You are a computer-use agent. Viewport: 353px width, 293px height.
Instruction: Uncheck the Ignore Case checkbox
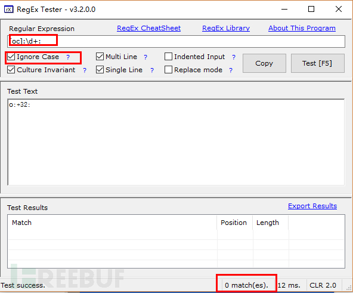11,57
